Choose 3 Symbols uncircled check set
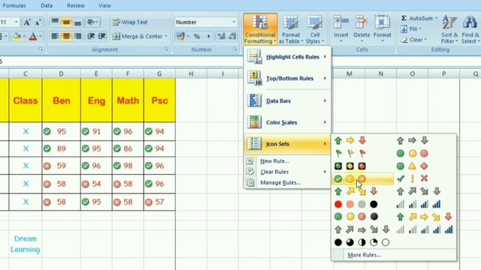 tap(412, 178)
